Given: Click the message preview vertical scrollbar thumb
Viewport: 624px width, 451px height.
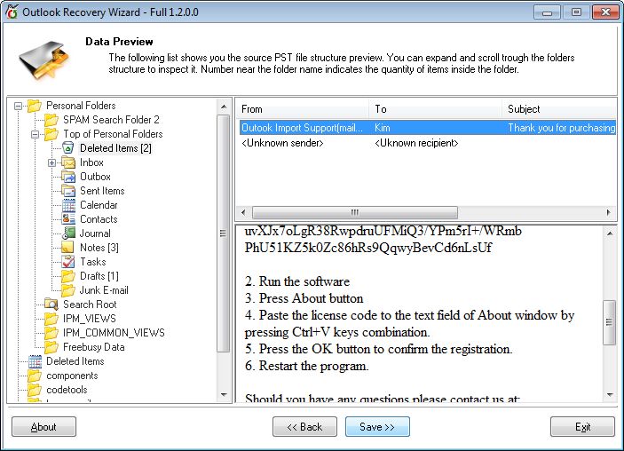Looking at the screenshot, I should click(x=609, y=322).
